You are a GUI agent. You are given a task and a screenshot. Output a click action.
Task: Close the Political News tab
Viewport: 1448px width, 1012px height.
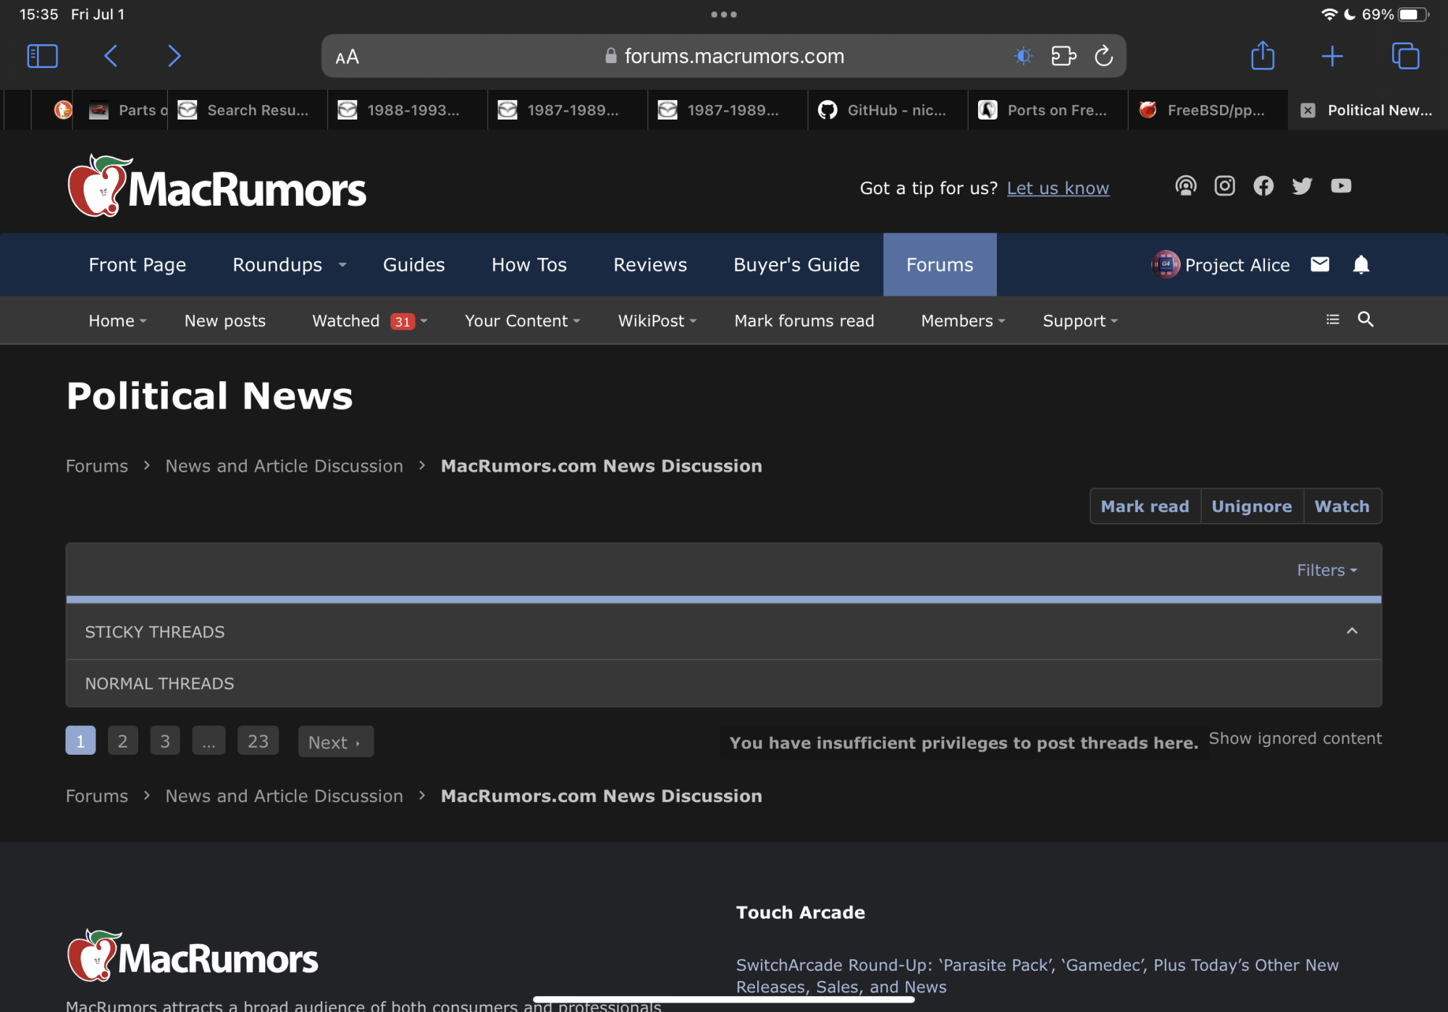pos(1308,110)
